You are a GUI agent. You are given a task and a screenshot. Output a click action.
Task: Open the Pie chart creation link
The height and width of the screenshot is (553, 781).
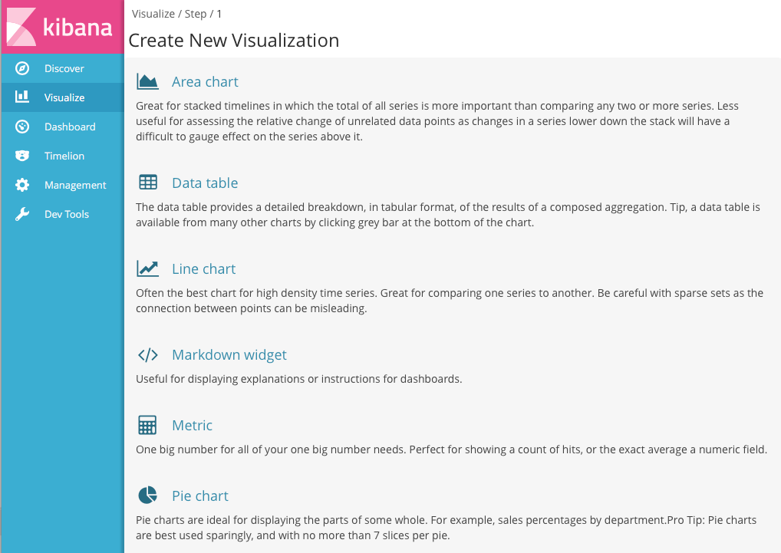pyautogui.click(x=199, y=495)
